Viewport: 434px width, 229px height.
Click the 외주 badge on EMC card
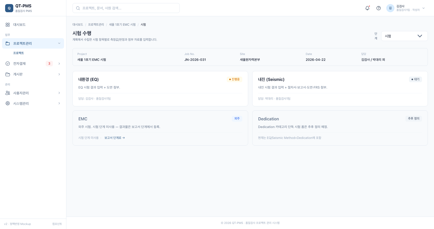(x=237, y=119)
